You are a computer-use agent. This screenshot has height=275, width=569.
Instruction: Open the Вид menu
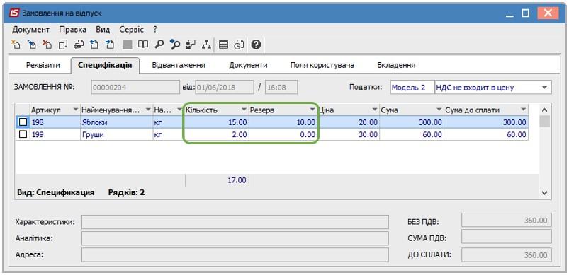click(103, 29)
